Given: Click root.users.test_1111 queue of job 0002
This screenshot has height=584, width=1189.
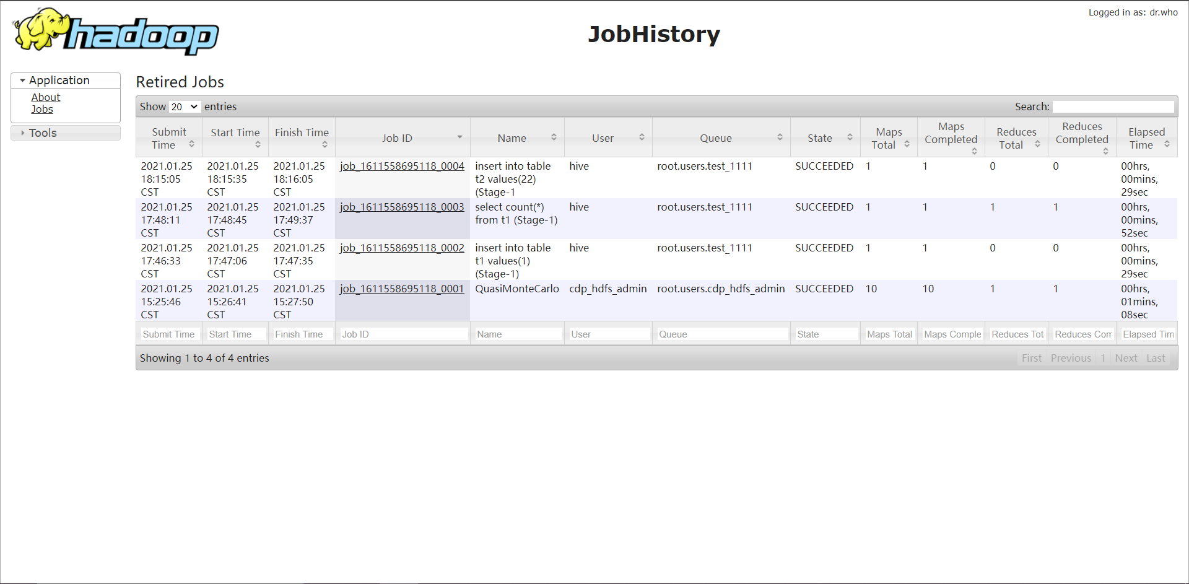Looking at the screenshot, I should tap(705, 248).
